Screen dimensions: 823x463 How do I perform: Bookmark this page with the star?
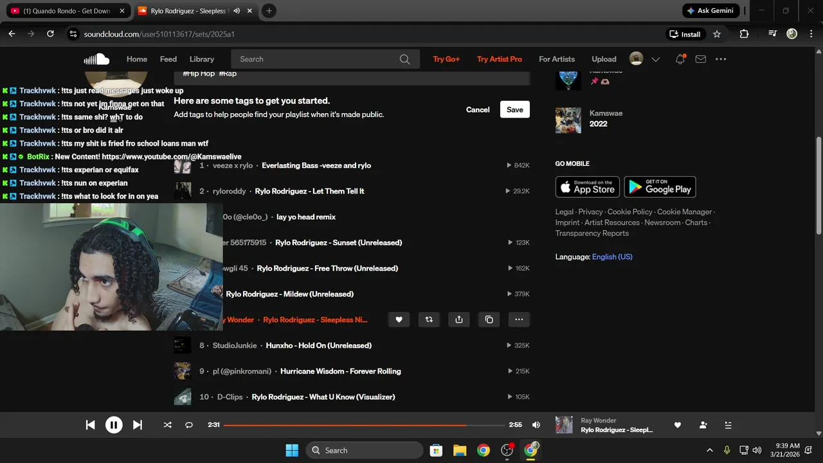pyautogui.click(x=717, y=34)
